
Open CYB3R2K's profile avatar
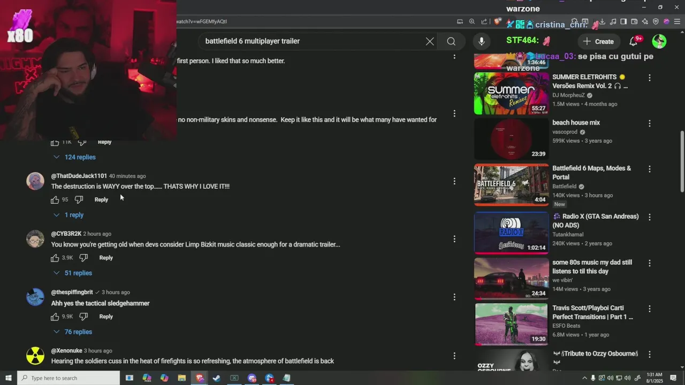(35, 239)
